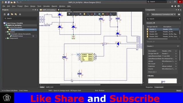Image resolution: width=183 pixels, height=103 pixels.
Task: Open the Design menu
Action: click(x=33, y=6)
